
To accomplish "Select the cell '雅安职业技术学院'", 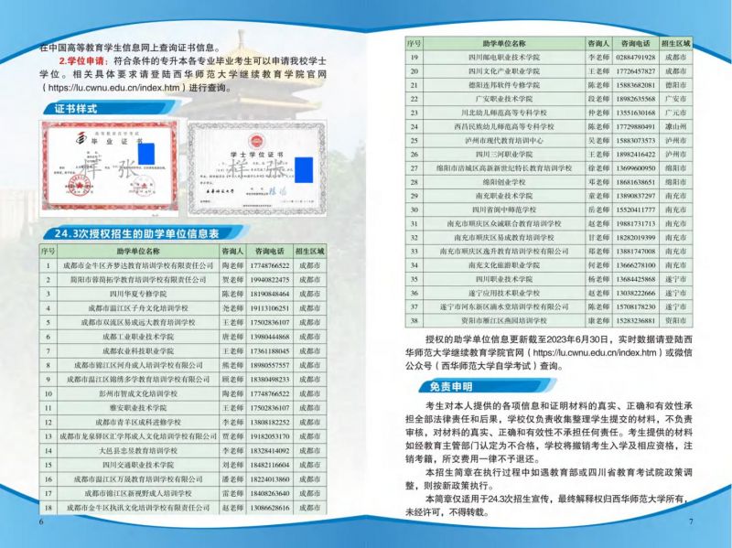I will (138, 408).
